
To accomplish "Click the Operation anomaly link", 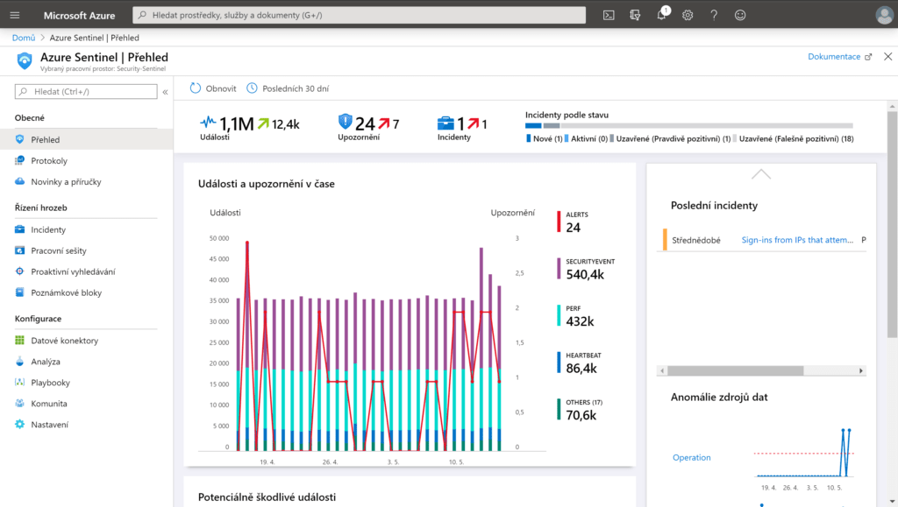I will [x=691, y=457].
